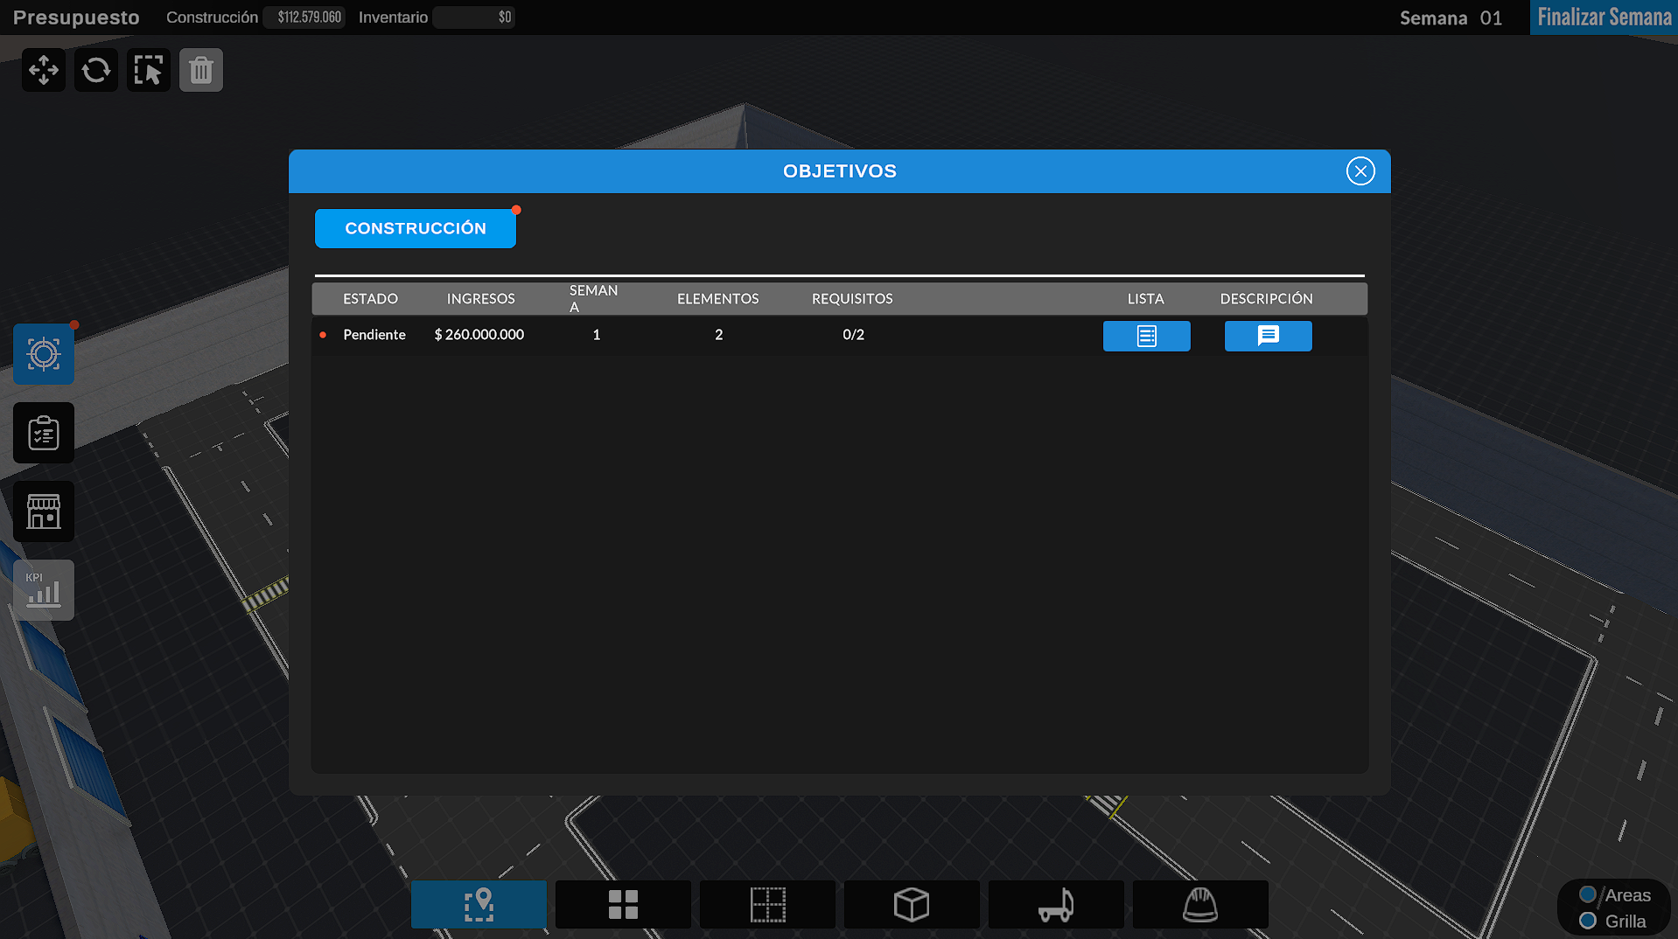The image size is (1678, 939).
Task: Open the objective description button
Action: (1268, 336)
